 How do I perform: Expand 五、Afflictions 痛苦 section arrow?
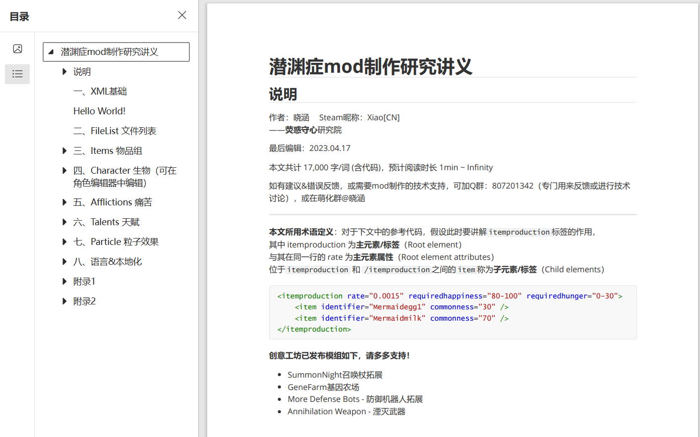coord(64,202)
